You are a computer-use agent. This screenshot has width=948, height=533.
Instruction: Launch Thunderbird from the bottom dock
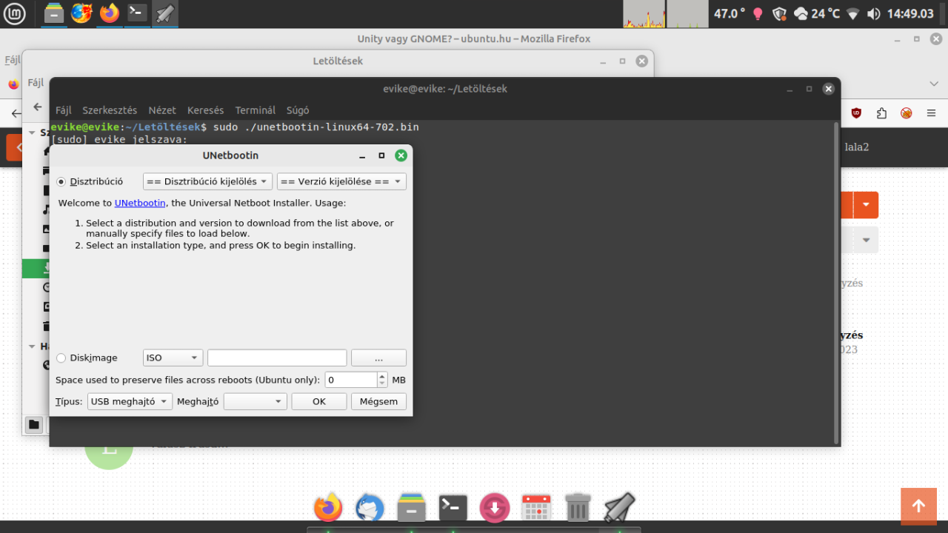(370, 508)
